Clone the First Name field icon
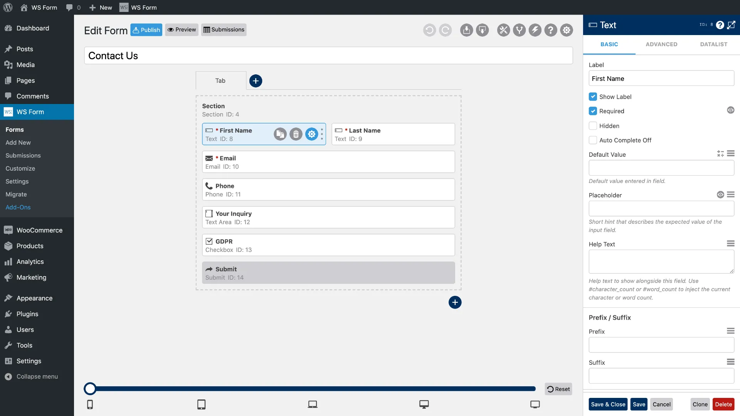 tap(280, 134)
